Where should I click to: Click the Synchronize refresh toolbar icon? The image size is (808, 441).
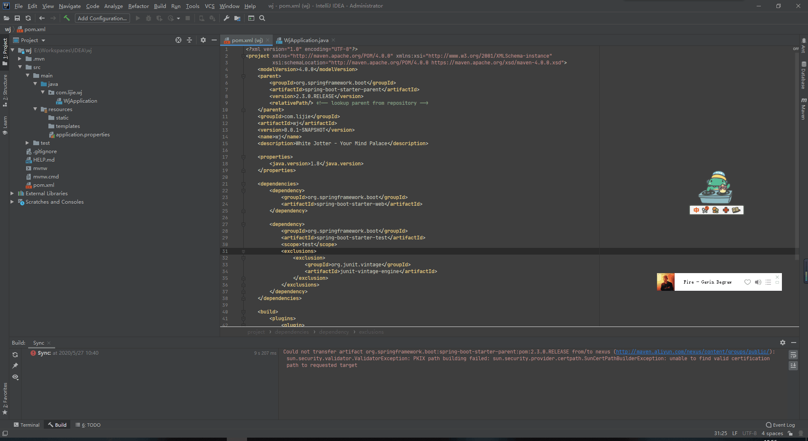click(28, 18)
